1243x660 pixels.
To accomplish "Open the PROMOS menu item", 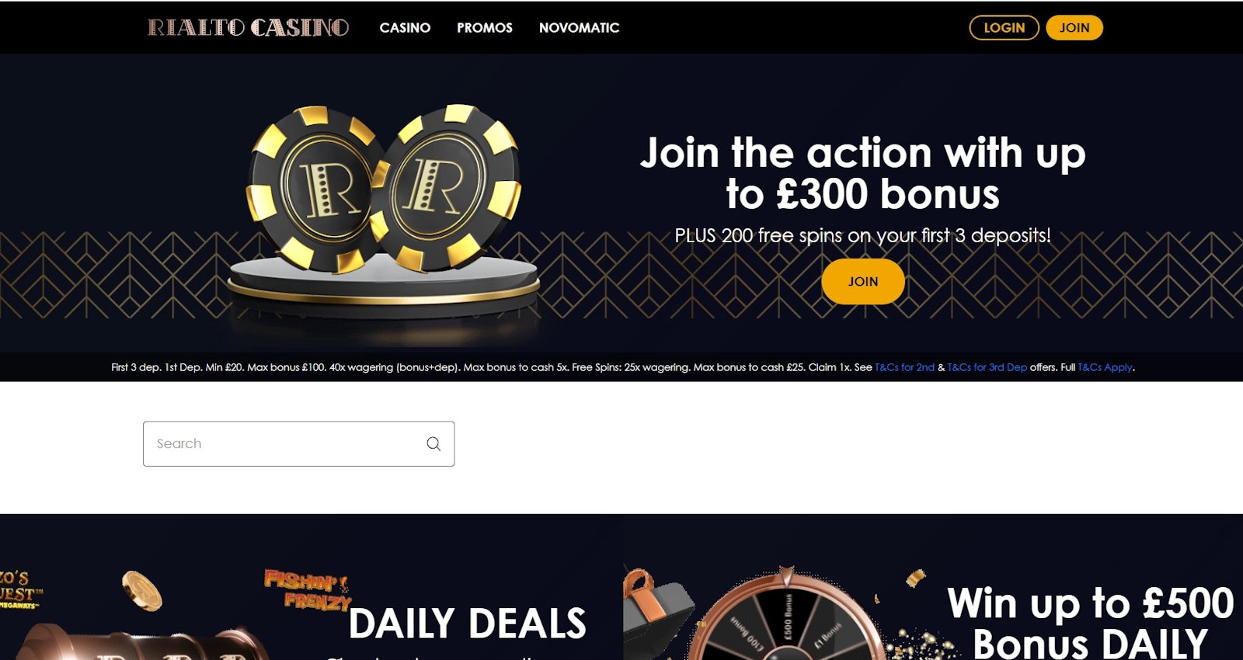I will point(485,28).
